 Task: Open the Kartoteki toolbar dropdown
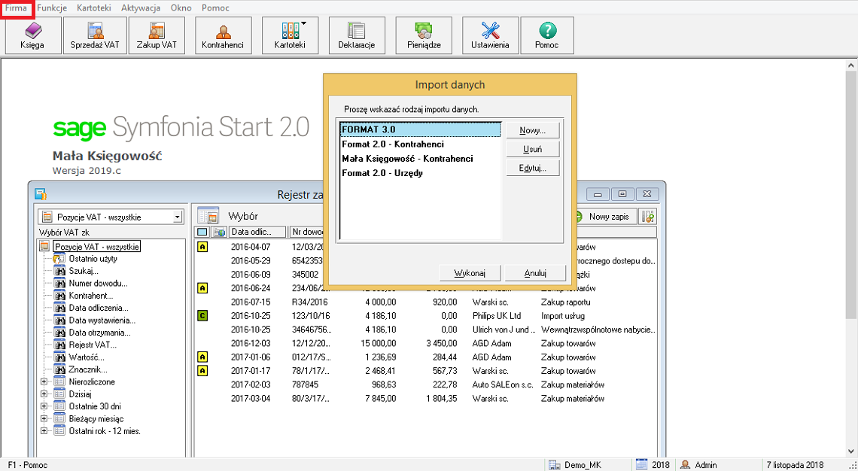pos(290,35)
